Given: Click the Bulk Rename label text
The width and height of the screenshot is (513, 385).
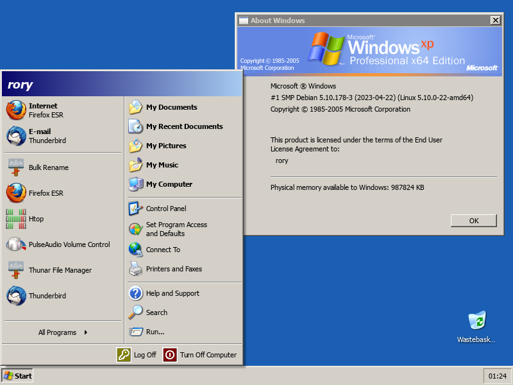Looking at the screenshot, I should coord(49,167).
